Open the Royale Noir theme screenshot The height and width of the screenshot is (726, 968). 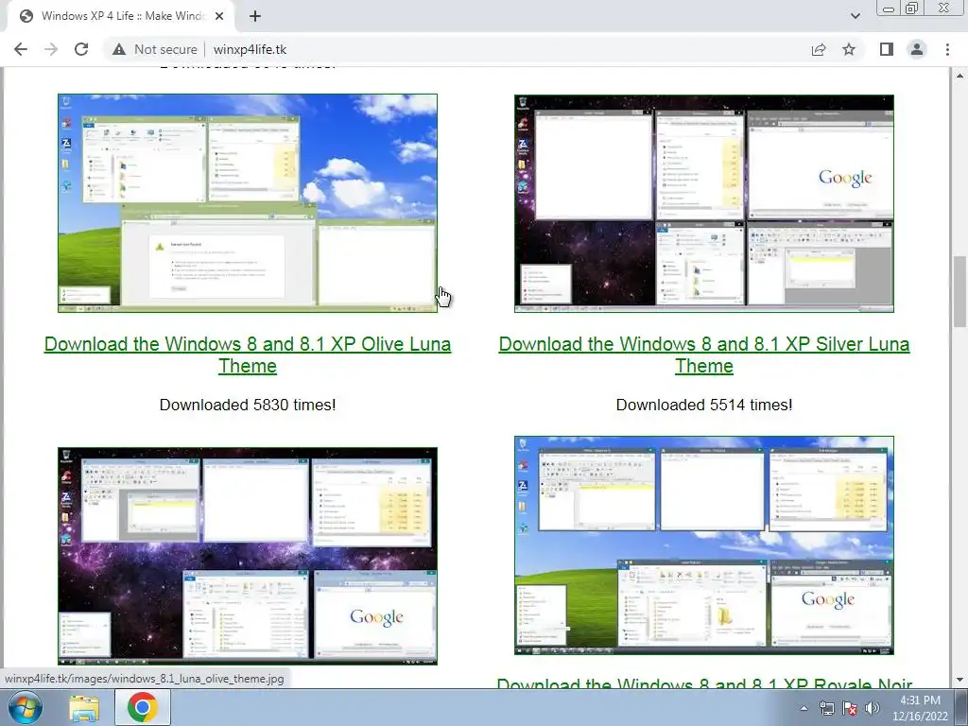pos(703,545)
